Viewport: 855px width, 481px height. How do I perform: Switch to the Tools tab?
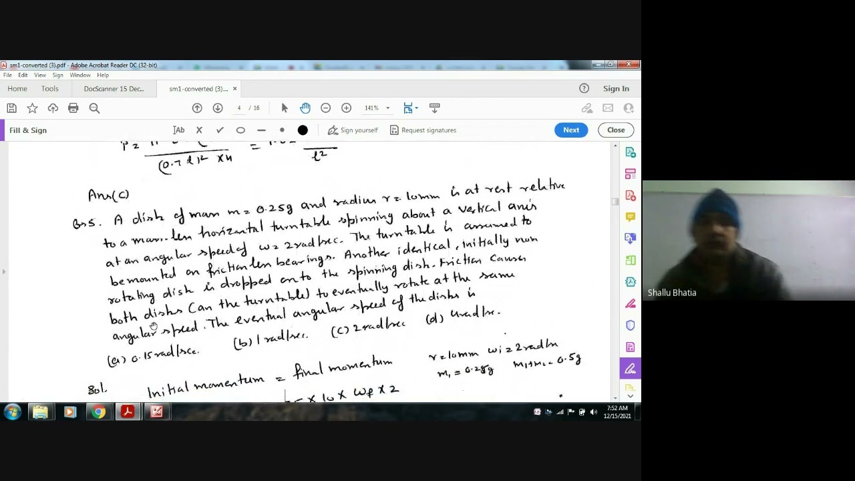[x=50, y=89]
